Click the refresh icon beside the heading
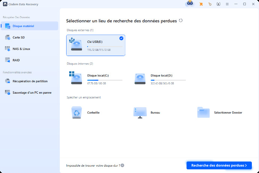The width and height of the screenshot is (259, 173). [181, 21]
